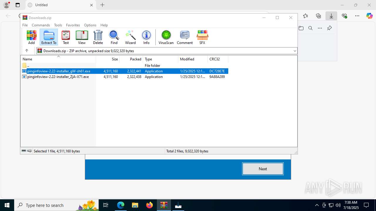Show hidden system tray icons
This screenshot has width=376, height=211.
[x=317, y=205]
